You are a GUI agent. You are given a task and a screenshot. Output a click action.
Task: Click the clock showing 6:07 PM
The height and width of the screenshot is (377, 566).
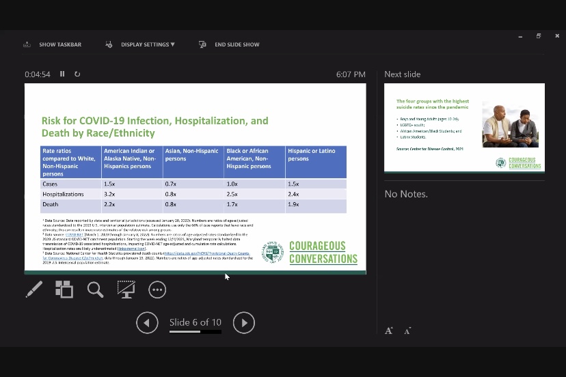point(351,74)
